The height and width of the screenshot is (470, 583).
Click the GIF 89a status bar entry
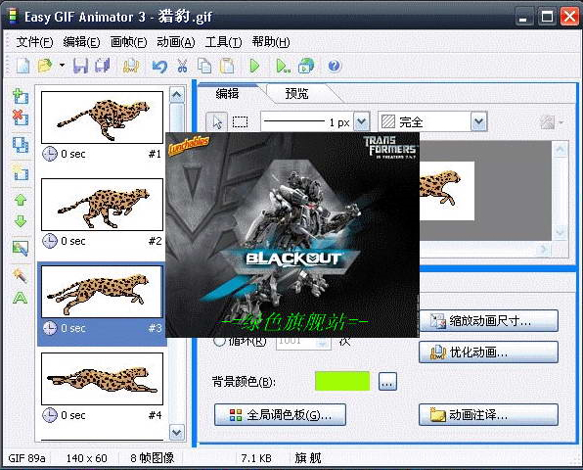(26, 458)
